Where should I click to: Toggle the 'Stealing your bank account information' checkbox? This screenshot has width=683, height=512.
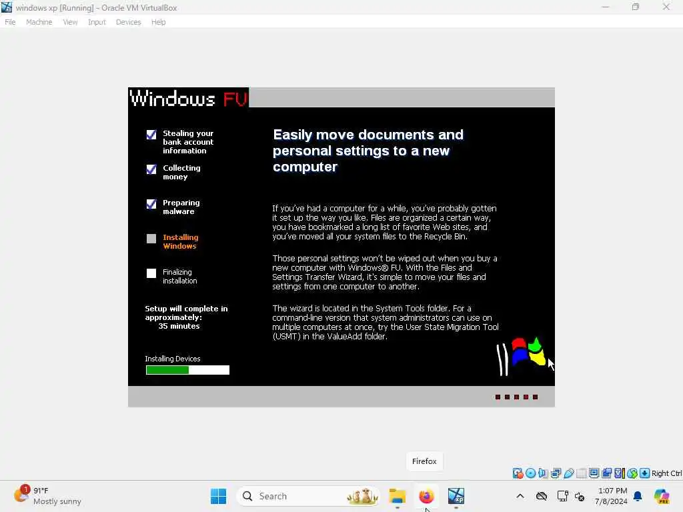[151, 135]
